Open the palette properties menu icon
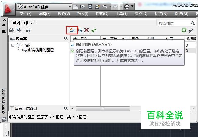This screenshot has width=198, height=137. click(4, 31)
